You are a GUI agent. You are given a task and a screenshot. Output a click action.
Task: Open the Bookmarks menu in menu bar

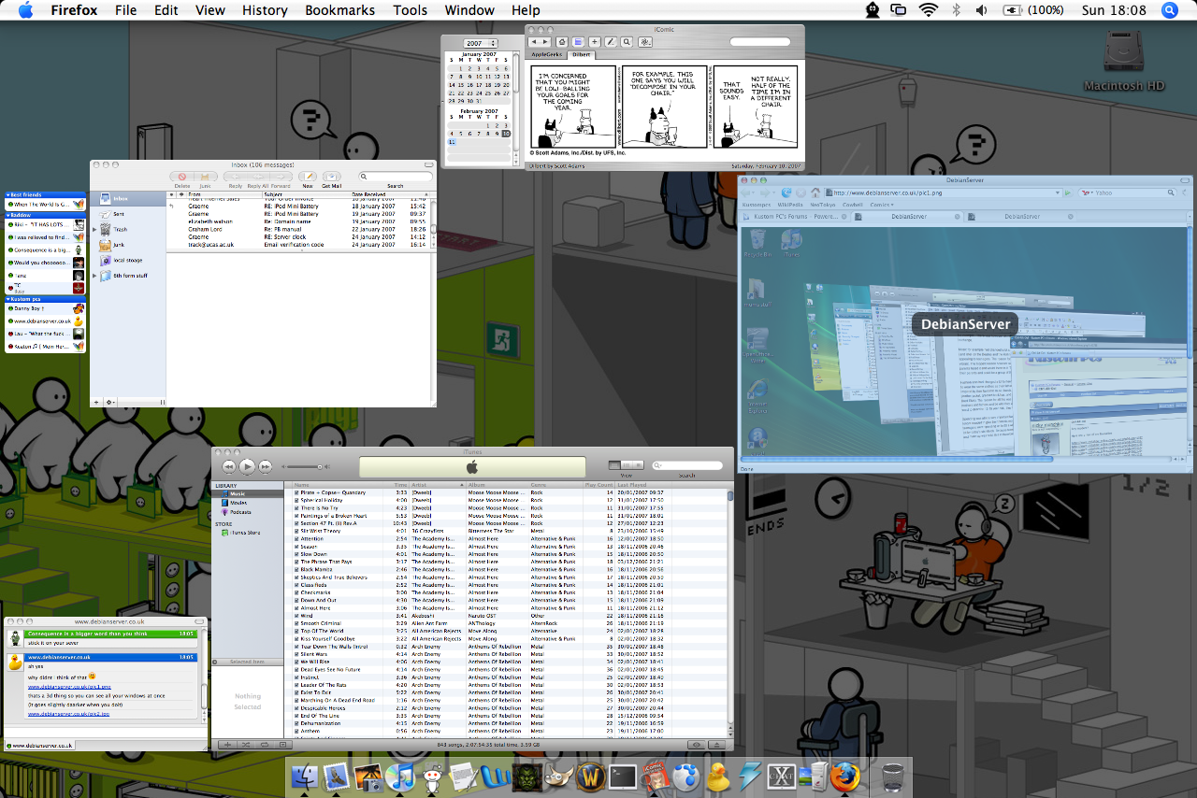[339, 10]
